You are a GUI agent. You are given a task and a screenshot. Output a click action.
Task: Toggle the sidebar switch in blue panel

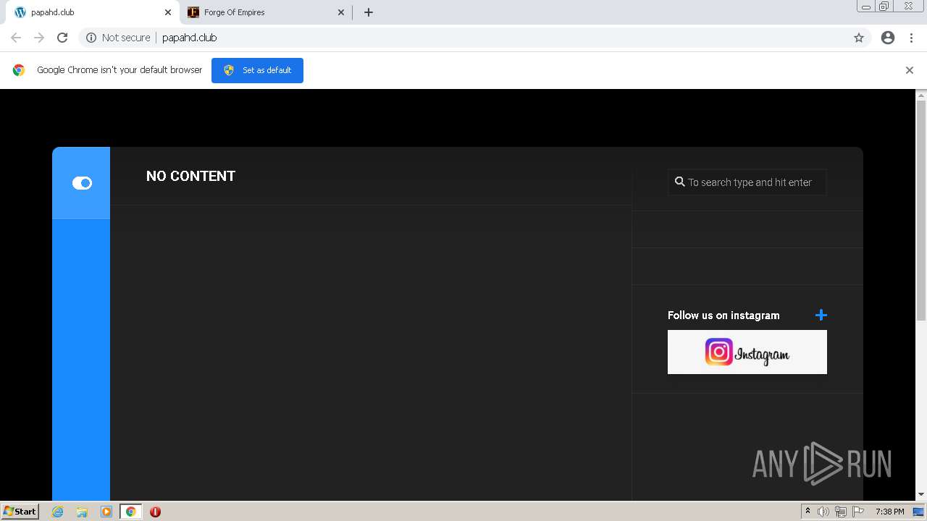coord(82,183)
